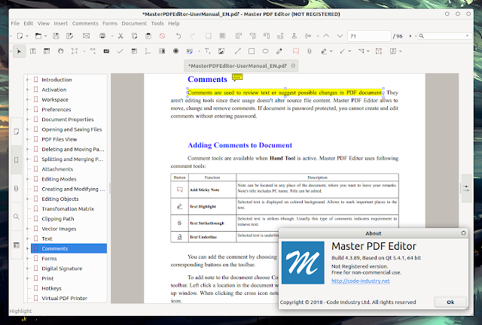Select the Edit Document arrow tool
The width and height of the screenshot is (482, 325).
click(x=19, y=51)
